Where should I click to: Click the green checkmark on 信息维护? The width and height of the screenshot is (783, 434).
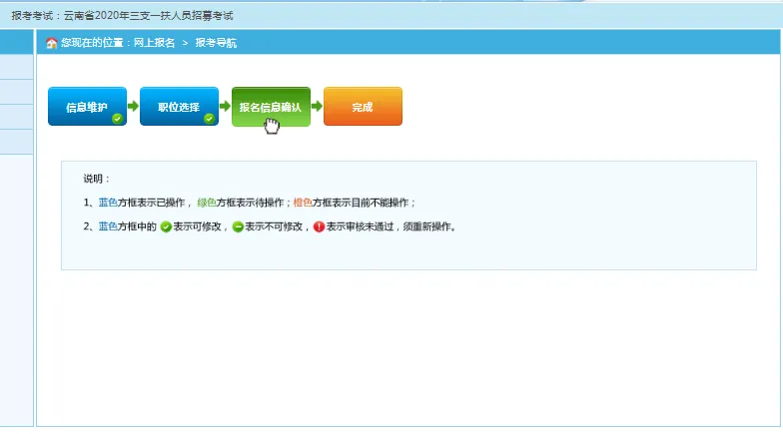(118, 118)
